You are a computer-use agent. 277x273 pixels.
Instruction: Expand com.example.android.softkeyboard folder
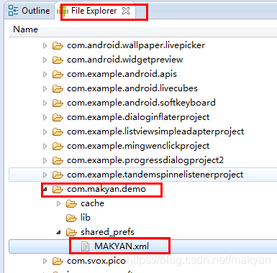tap(45, 103)
